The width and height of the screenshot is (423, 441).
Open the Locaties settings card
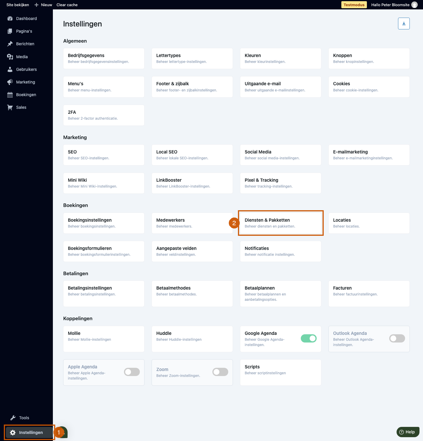[x=369, y=223]
